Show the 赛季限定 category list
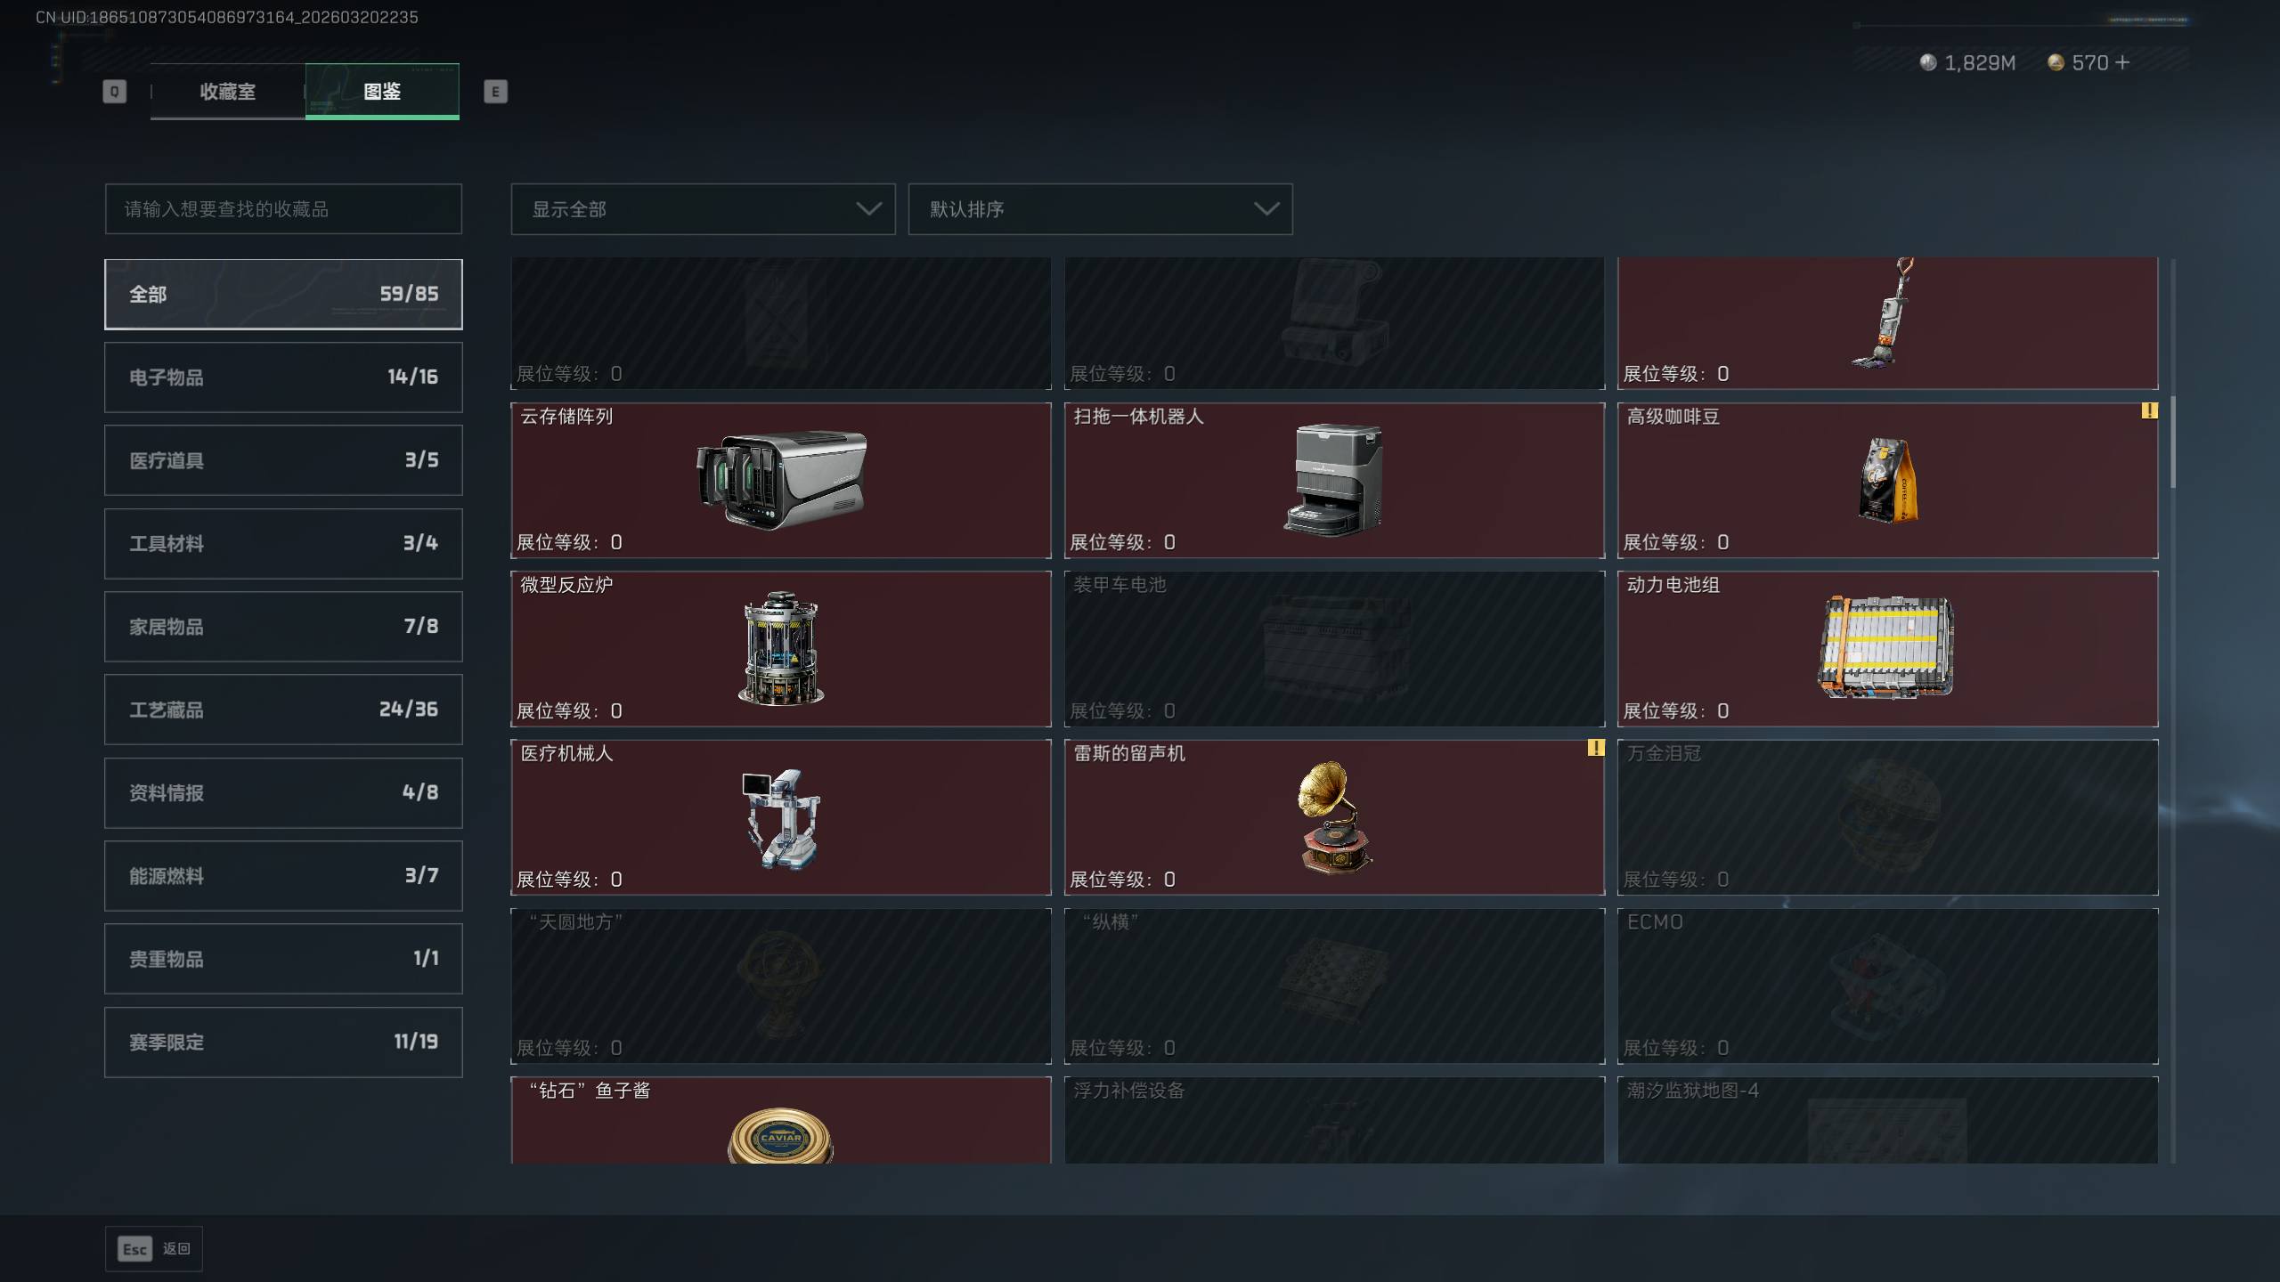 283,1042
